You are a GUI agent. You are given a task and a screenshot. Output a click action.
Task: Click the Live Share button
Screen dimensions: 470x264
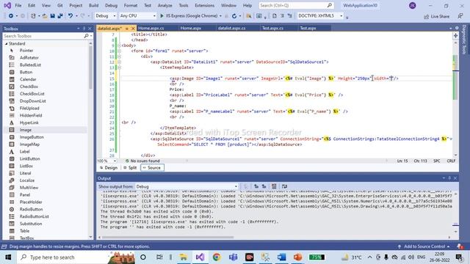(436, 16)
